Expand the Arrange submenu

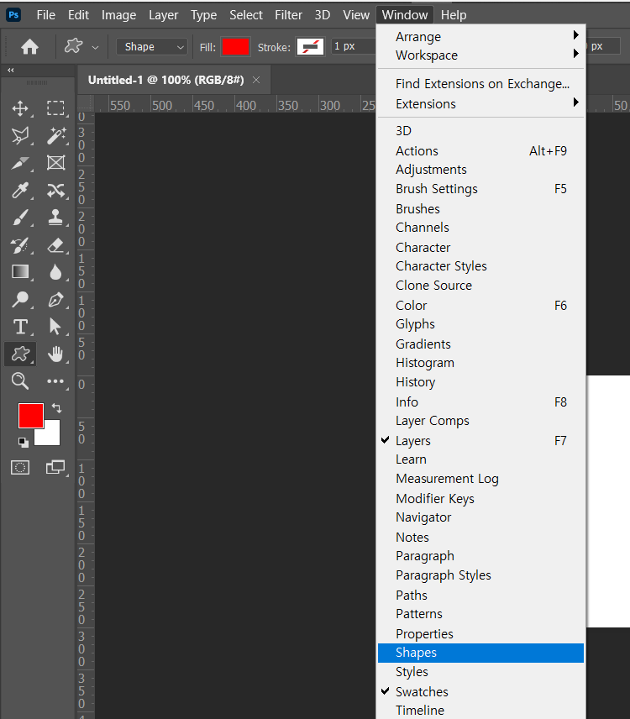pyautogui.click(x=480, y=36)
